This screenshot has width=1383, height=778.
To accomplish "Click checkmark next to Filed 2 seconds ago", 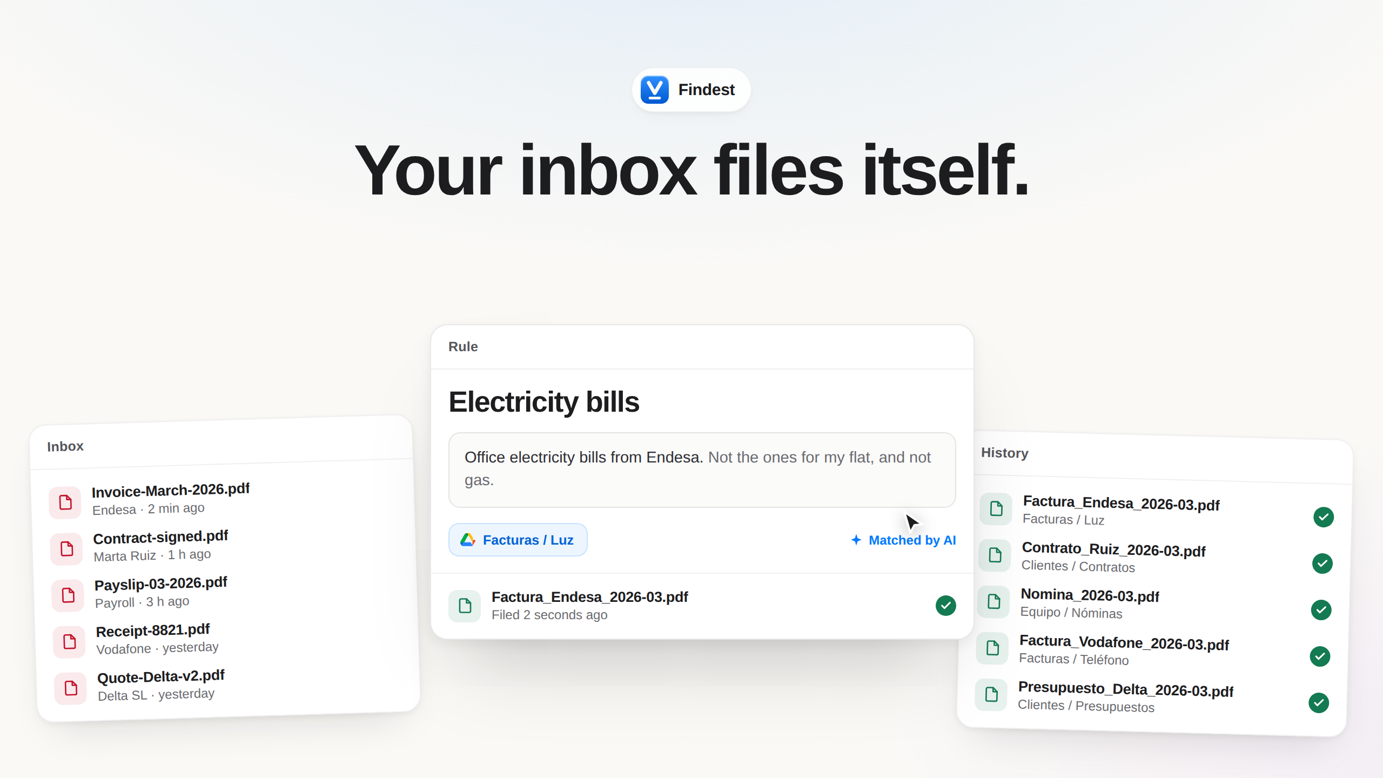I will click(x=945, y=606).
